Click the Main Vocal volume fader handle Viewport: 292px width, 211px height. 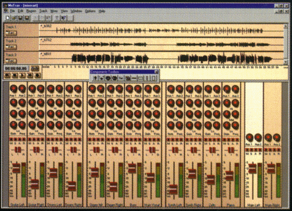coord(150,177)
